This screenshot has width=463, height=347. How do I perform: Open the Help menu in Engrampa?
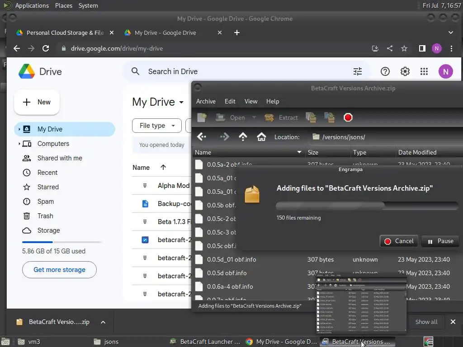(x=273, y=101)
